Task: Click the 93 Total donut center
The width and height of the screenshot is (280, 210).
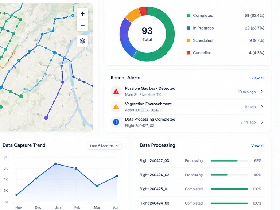Action: pos(147,34)
